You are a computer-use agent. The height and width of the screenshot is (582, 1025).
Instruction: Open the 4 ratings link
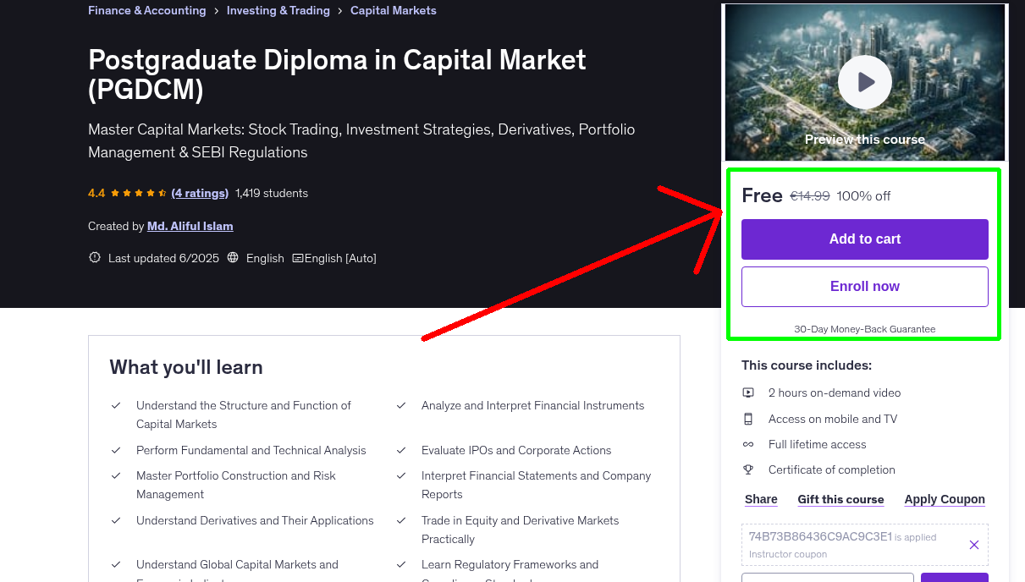pyautogui.click(x=200, y=193)
